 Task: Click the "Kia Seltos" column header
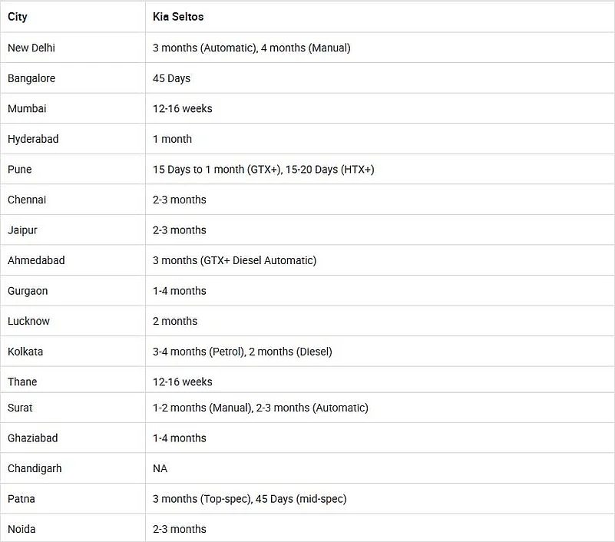coord(178,16)
